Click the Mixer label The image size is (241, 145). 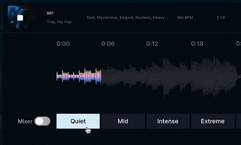tap(25, 121)
